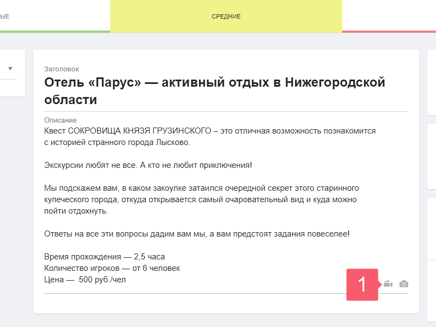Select the Заголовок field label
The height and width of the screenshot is (327, 436).
click(x=62, y=69)
